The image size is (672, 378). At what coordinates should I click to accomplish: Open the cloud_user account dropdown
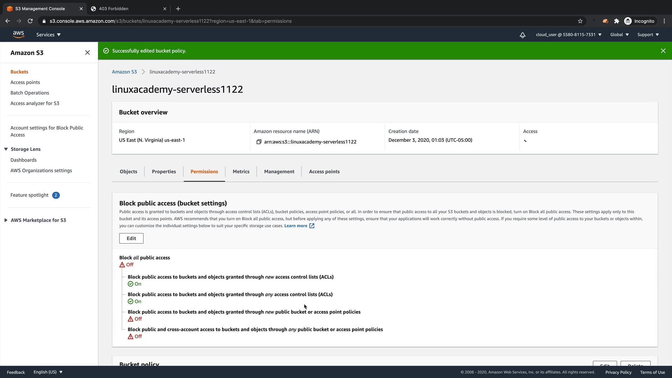coord(568,35)
